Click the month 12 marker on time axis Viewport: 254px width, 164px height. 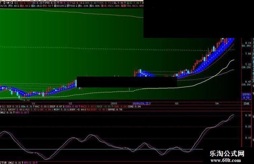70,103
